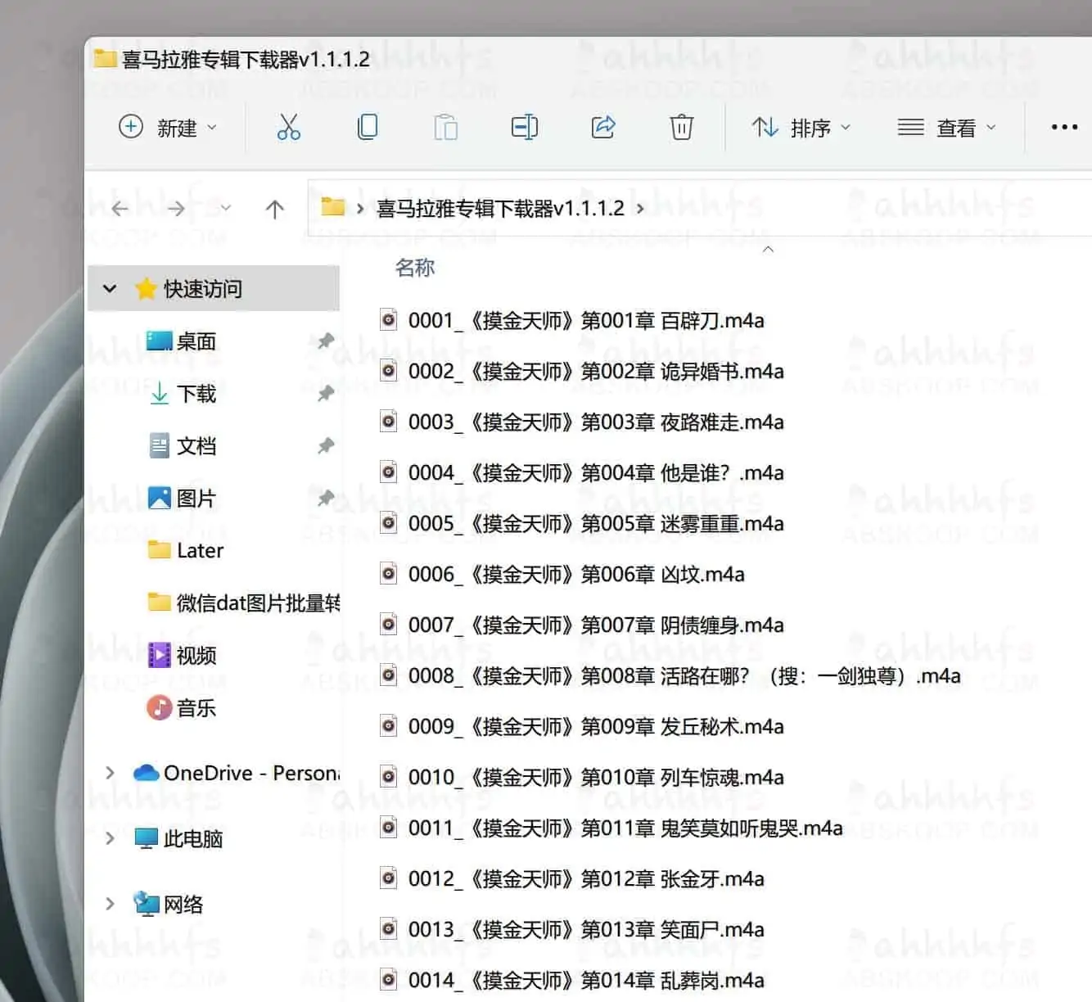Click the up arrow to go to parent folder
Screen dimensions: 1092x1002
click(274, 208)
